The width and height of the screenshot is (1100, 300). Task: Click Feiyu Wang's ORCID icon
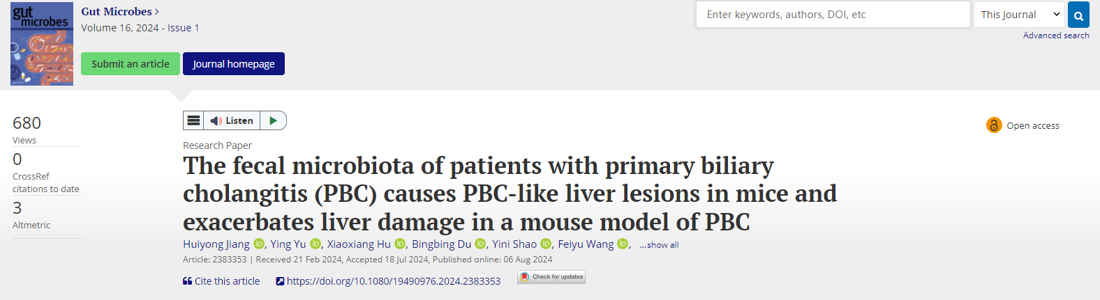(623, 244)
